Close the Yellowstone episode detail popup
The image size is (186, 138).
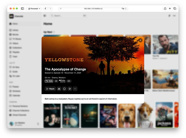(x=140, y=40)
